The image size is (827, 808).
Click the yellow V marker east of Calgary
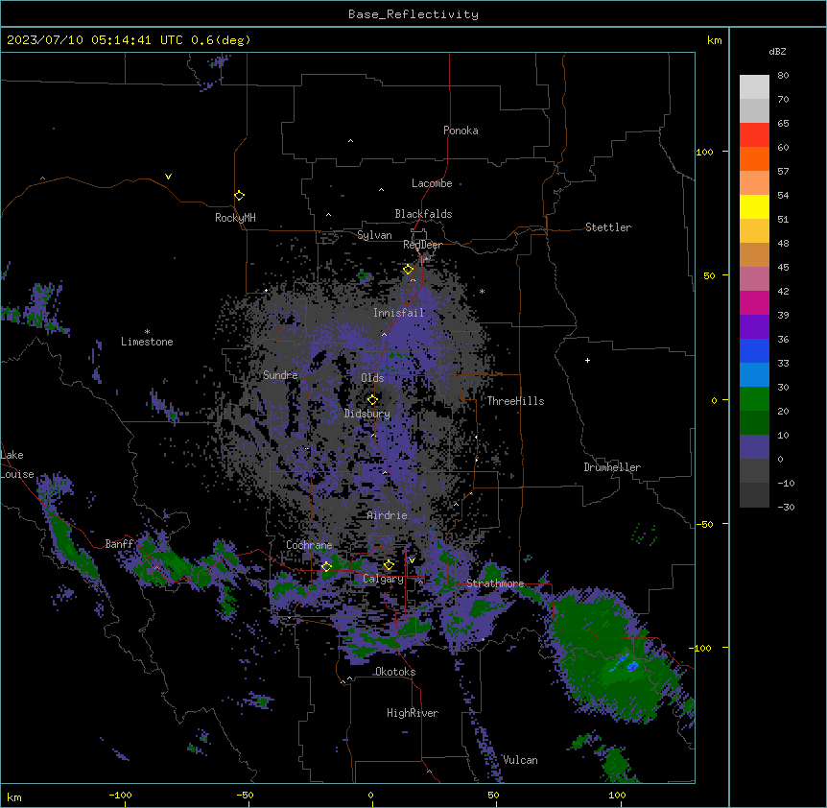[x=412, y=560]
